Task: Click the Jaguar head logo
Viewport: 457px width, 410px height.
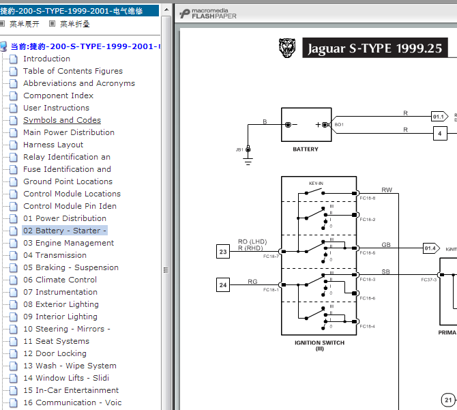Action: 287,48
